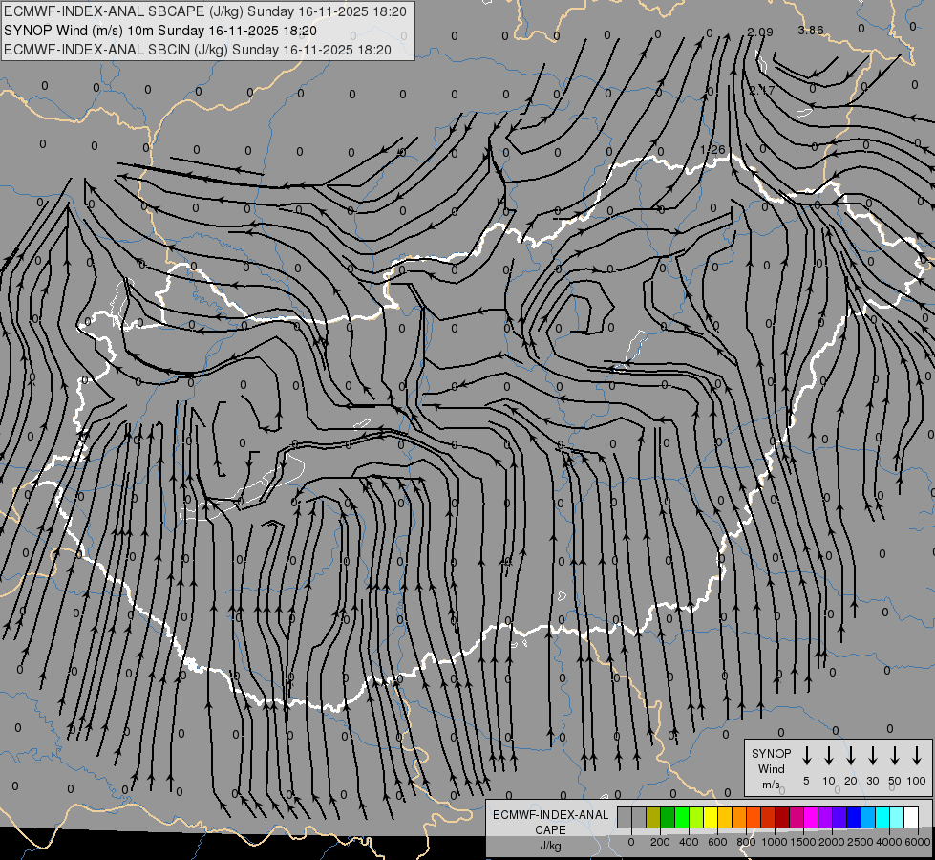Pick the orange swatch before 800
The height and width of the screenshot is (860, 935).
[x=739, y=817]
